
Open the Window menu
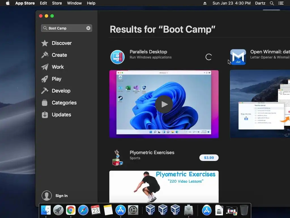[74, 3]
